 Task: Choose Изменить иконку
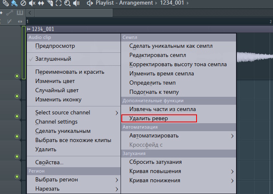(x=73, y=100)
